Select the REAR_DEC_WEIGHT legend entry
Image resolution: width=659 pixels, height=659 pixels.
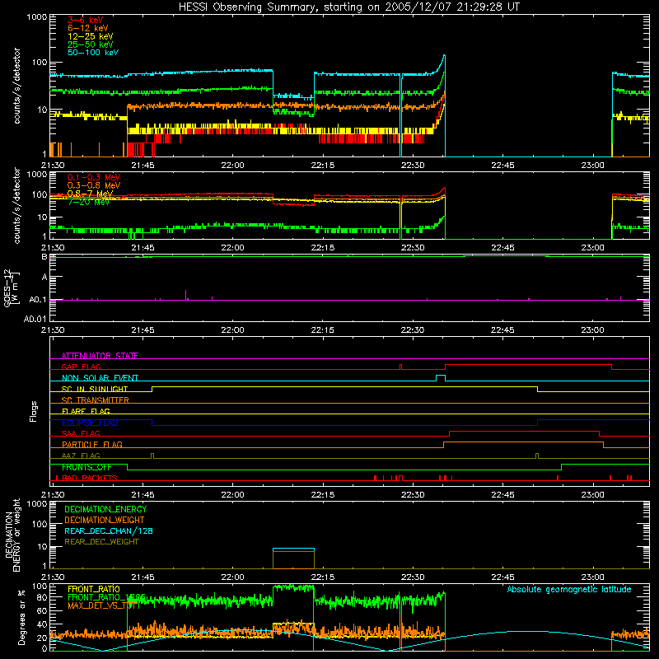tap(101, 542)
